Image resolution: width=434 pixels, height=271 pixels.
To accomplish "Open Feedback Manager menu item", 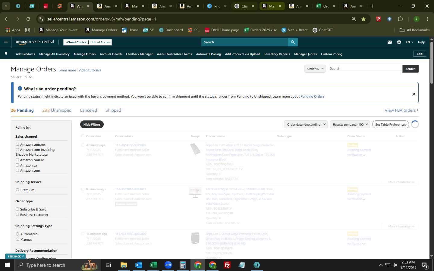I will point(139,54).
